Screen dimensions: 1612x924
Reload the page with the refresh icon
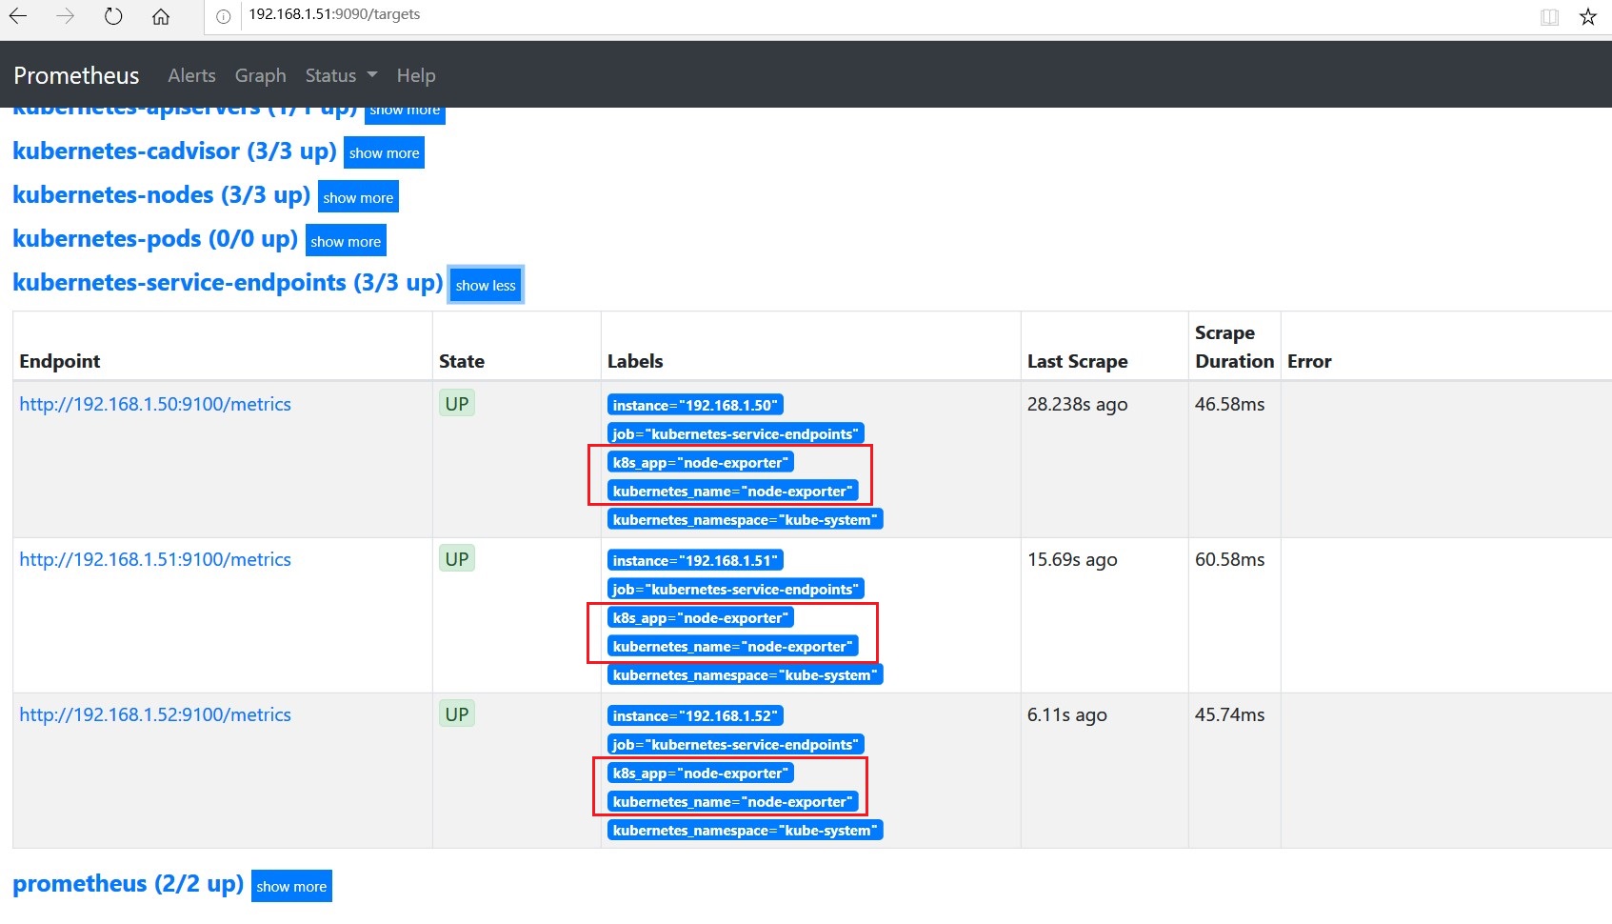(113, 16)
